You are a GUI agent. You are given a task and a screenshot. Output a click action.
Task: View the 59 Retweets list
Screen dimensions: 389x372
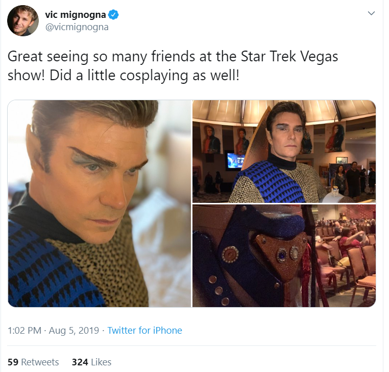(33, 362)
